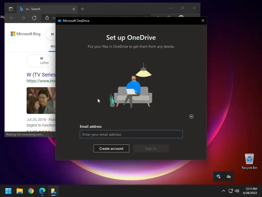Open the Windows Security tray icon

click(219, 176)
